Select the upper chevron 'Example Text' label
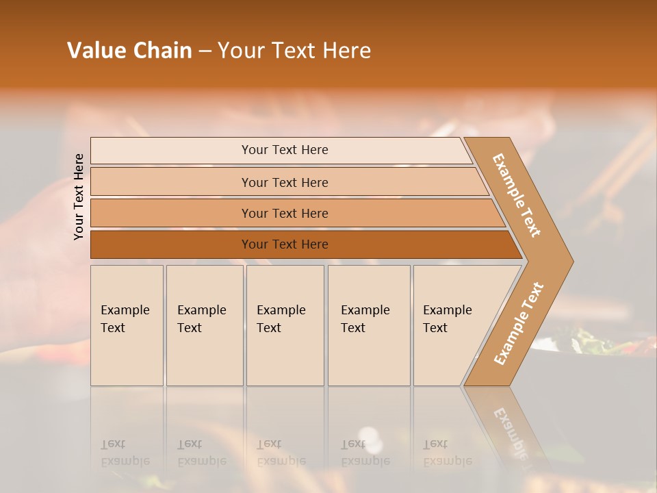This screenshot has height=493, width=657. 517,194
